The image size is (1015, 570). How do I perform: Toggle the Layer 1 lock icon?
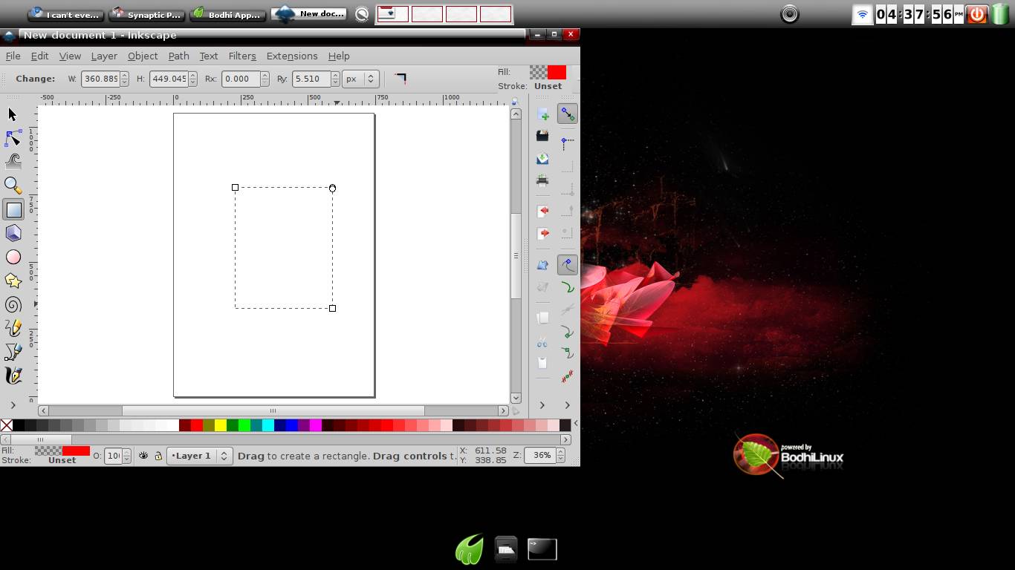(x=158, y=456)
